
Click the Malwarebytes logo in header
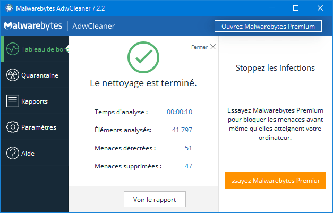(x=33, y=26)
